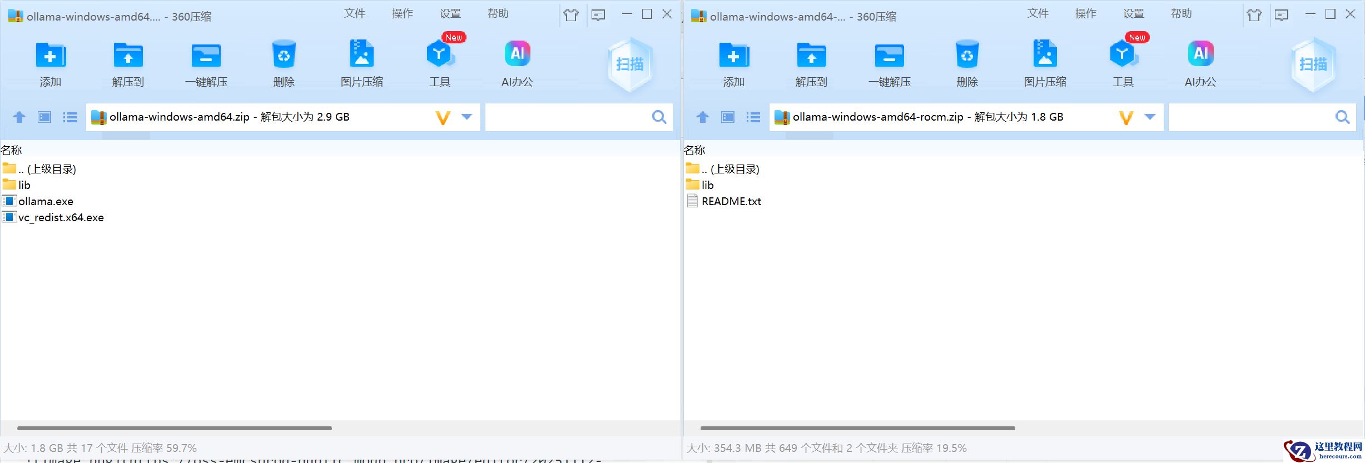The width and height of the screenshot is (1365, 463).
Task: Select README.txt file
Action: coord(724,201)
